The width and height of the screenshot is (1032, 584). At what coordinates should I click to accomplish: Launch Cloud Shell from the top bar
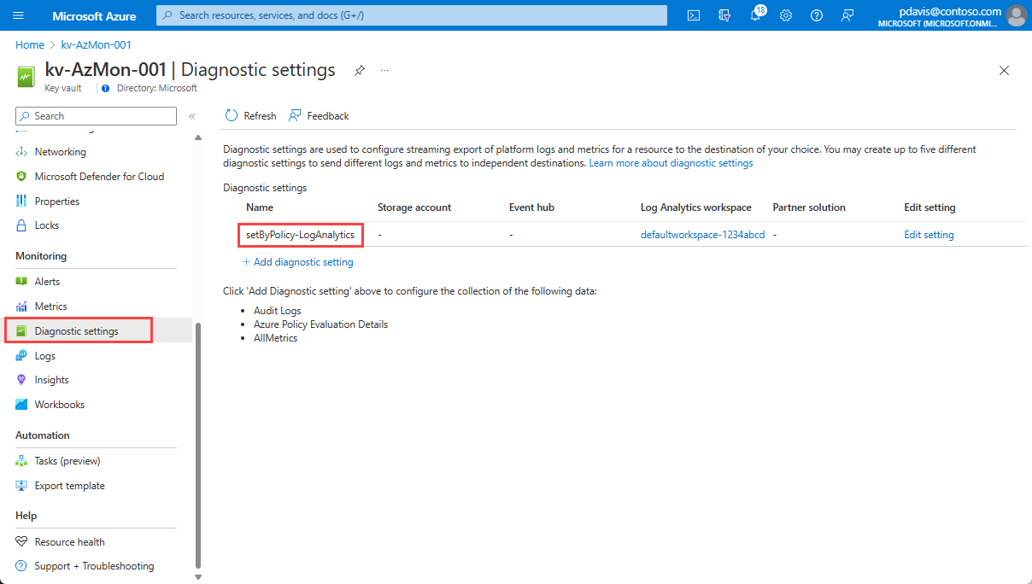(695, 15)
